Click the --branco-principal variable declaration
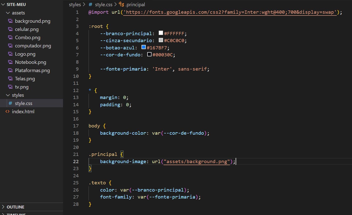This screenshot has width=352, height=215. point(126,33)
